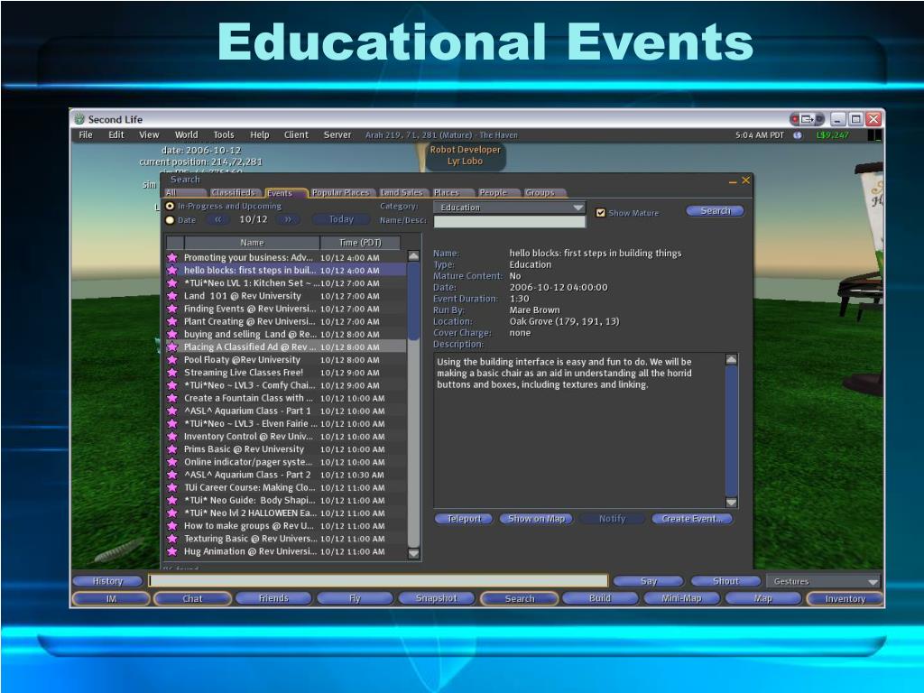Click star icon beside Prims Basic event
The height and width of the screenshot is (693, 924).
[x=172, y=449]
